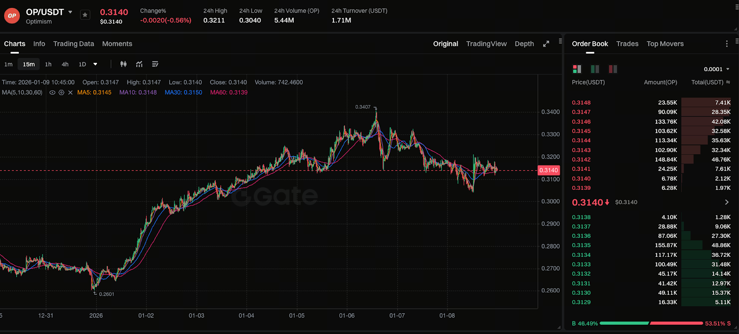Select the 4h chart interval
The image size is (739, 334).
click(65, 64)
